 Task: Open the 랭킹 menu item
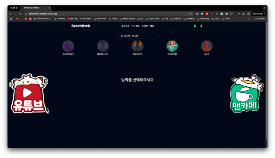pyautogui.click(x=152, y=26)
